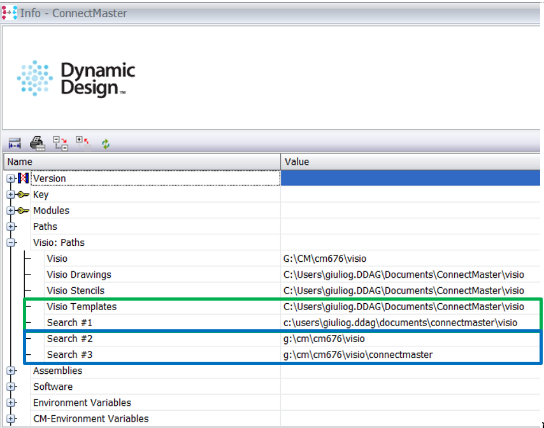
Task: Select the Search #3 row
Action: [69, 355]
